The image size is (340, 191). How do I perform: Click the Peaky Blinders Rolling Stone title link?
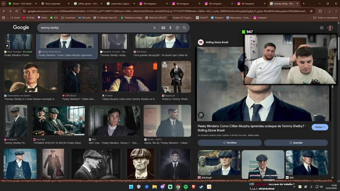click(252, 128)
